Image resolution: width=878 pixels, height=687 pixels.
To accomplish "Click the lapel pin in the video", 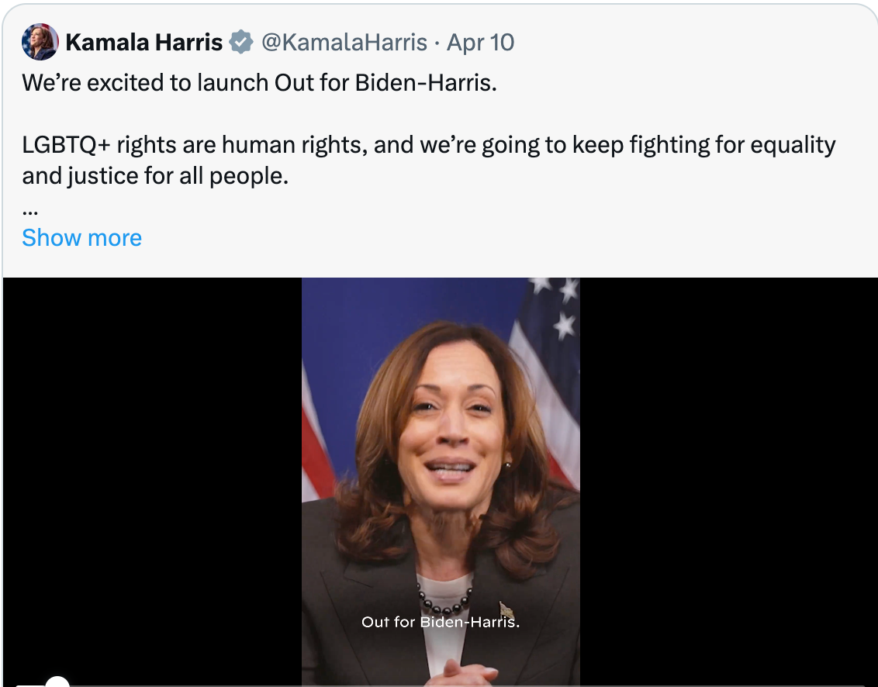I will click(x=506, y=609).
